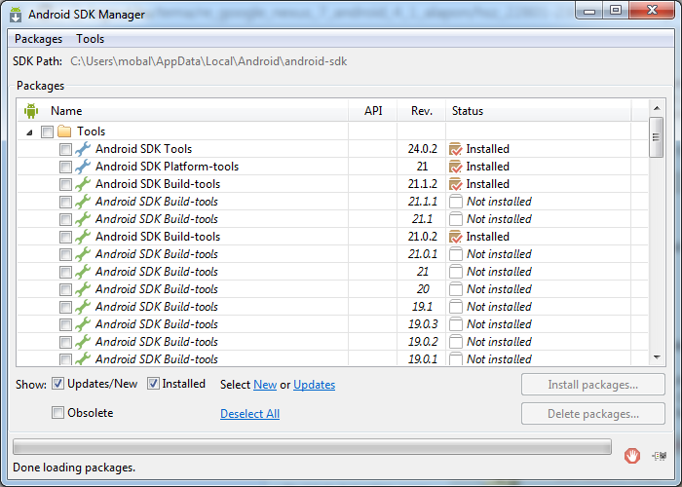The image size is (682, 487).
Task: Click the scroll up arrow of package list
Action: 657,108
